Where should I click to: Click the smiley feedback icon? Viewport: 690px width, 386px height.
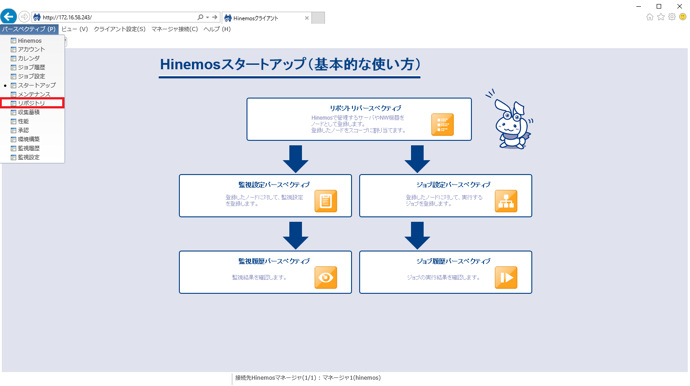tap(683, 17)
